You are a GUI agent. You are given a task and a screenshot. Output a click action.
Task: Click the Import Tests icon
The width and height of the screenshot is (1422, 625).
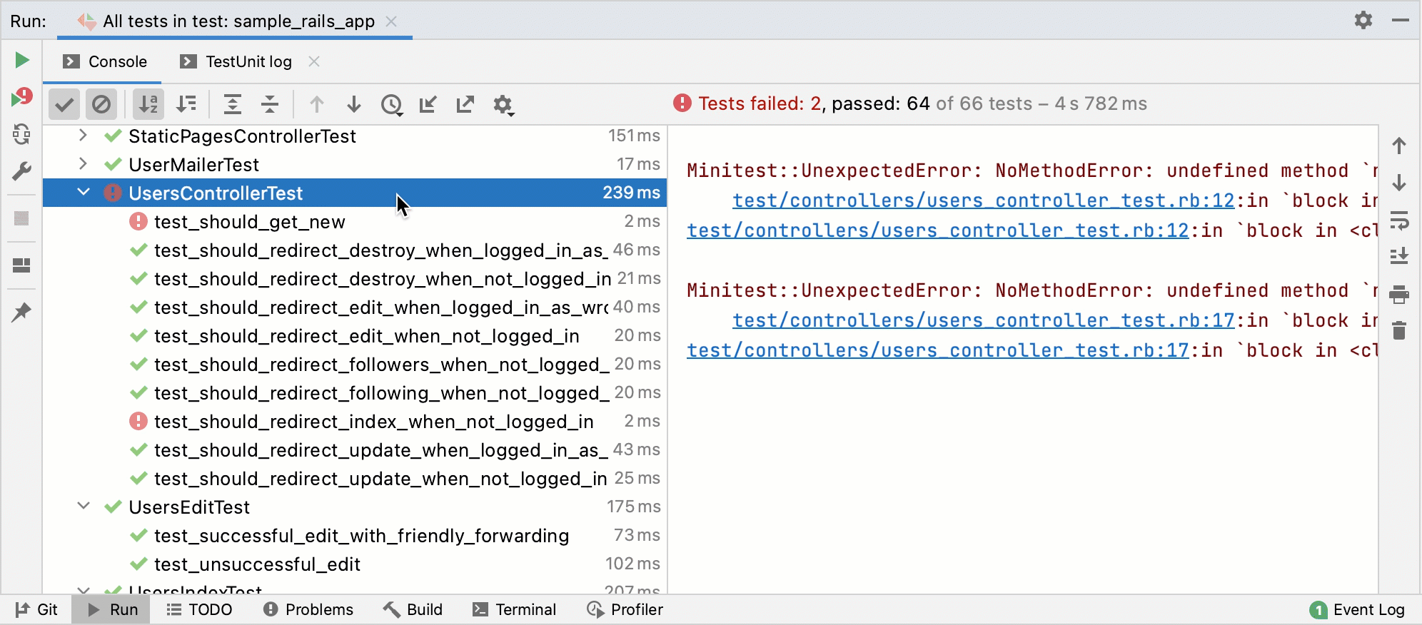click(428, 105)
